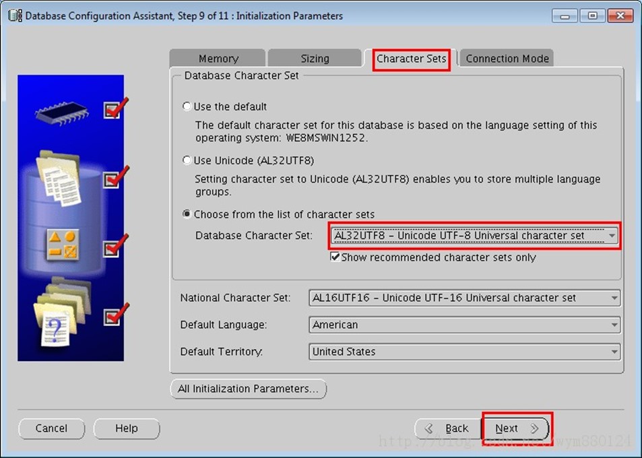Open the Database Character Set dropdown
Image resolution: width=642 pixels, height=458 pixels.
coord(474,236)
